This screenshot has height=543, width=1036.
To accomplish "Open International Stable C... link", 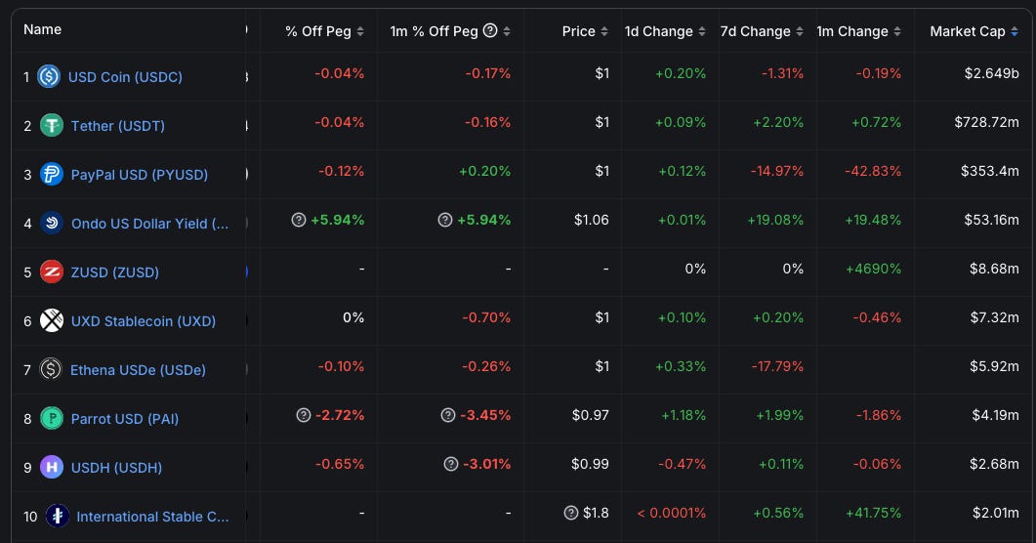I will click(x=152, y=517).
